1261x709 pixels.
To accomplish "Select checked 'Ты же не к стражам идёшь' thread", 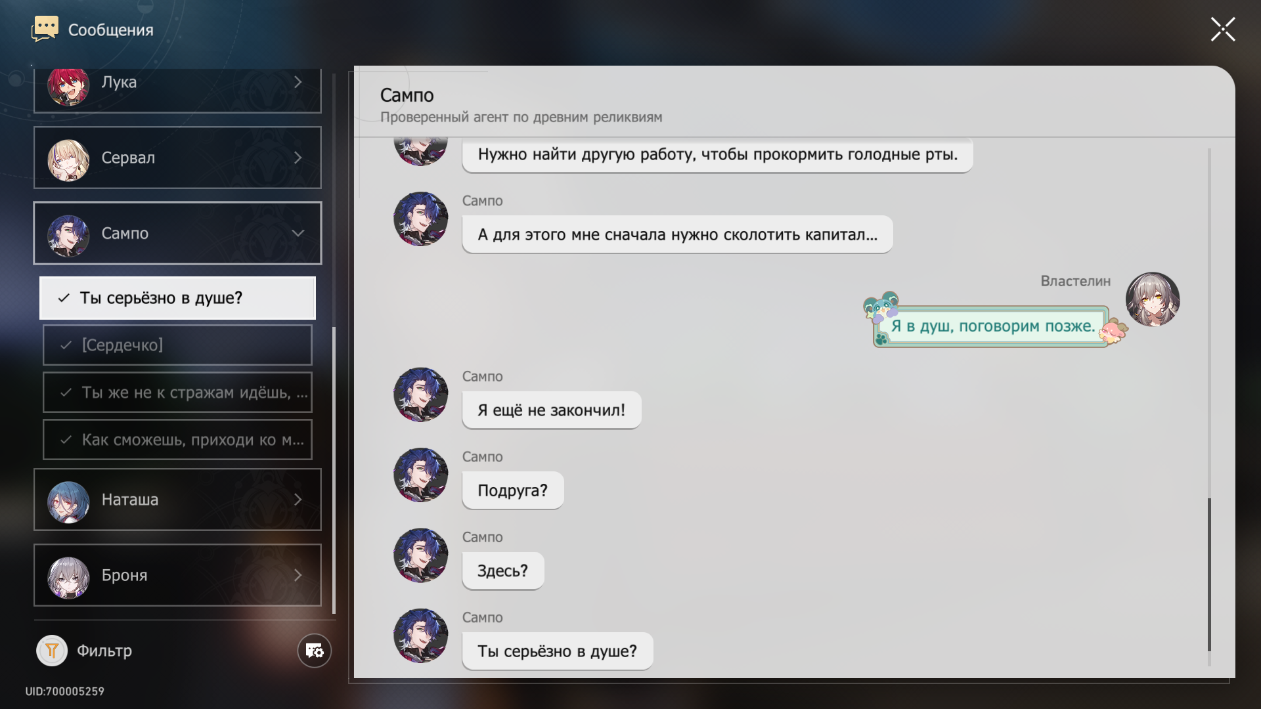I will [x=177, y=392].
